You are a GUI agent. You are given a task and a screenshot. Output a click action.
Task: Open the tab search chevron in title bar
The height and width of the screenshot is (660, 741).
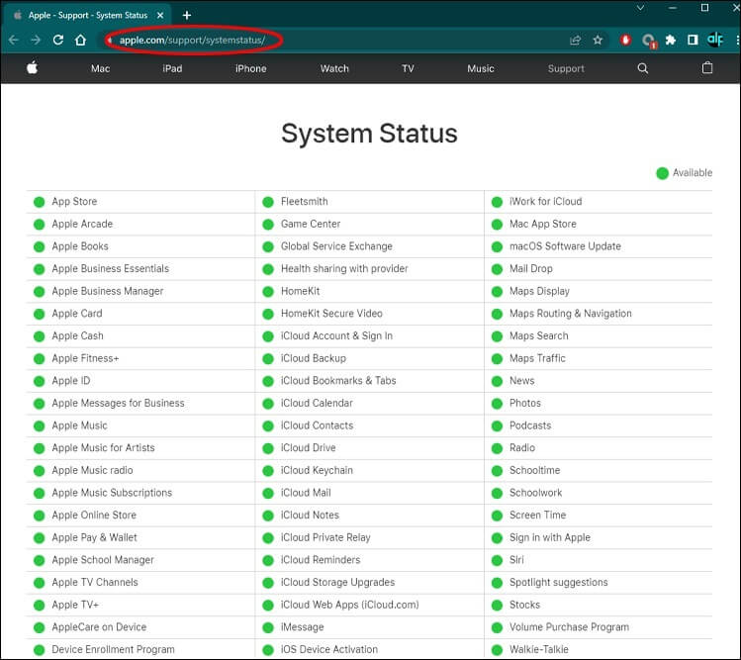[x=640, y=8]
